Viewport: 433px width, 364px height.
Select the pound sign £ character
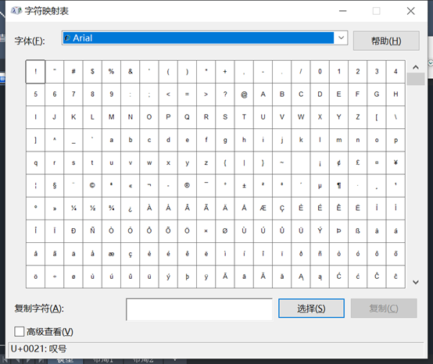[x=358, y=162]
